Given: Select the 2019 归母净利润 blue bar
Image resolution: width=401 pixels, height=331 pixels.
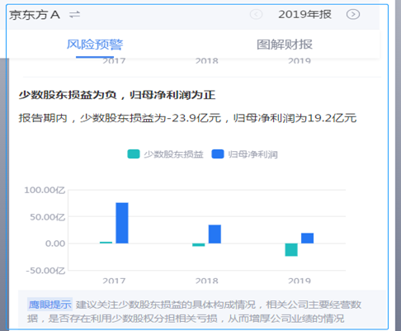Looking at the screenshot, I should click(x=308, y=239).
